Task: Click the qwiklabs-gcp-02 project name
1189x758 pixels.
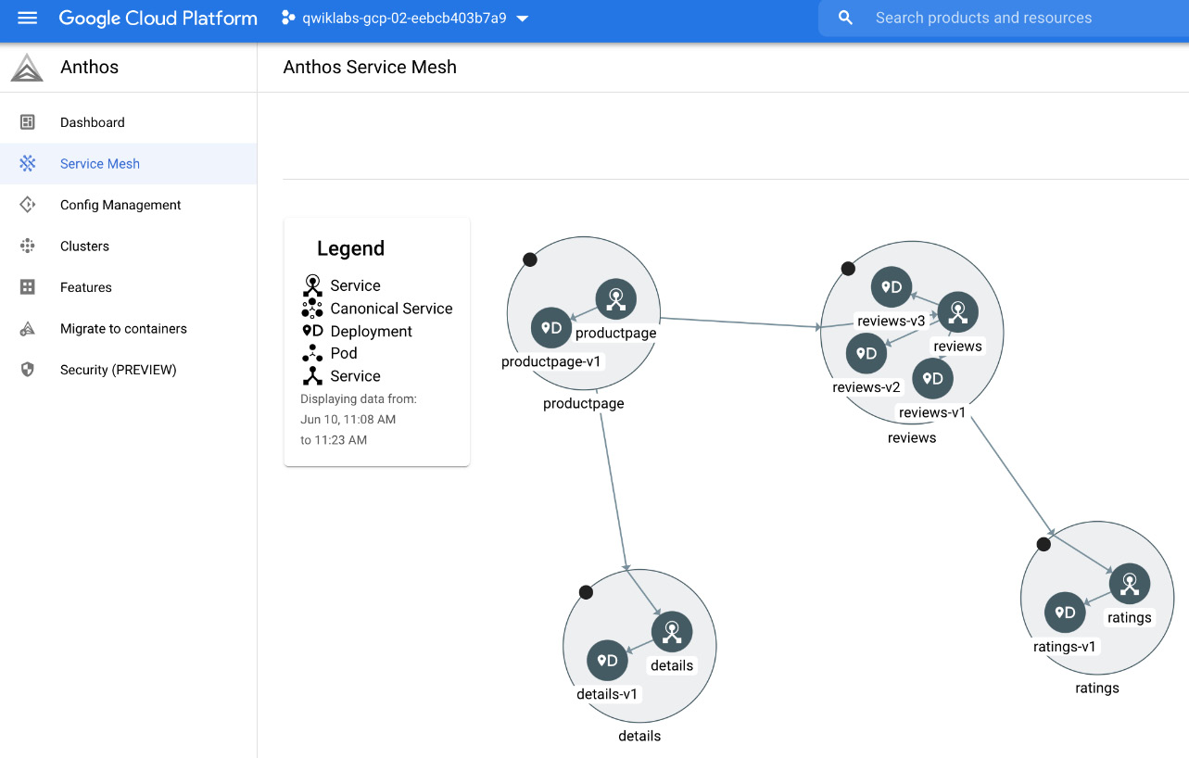Action: coord(405,18)
